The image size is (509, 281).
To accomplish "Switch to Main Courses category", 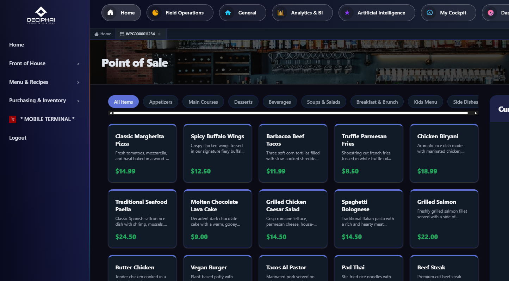I will pos(203,102).
